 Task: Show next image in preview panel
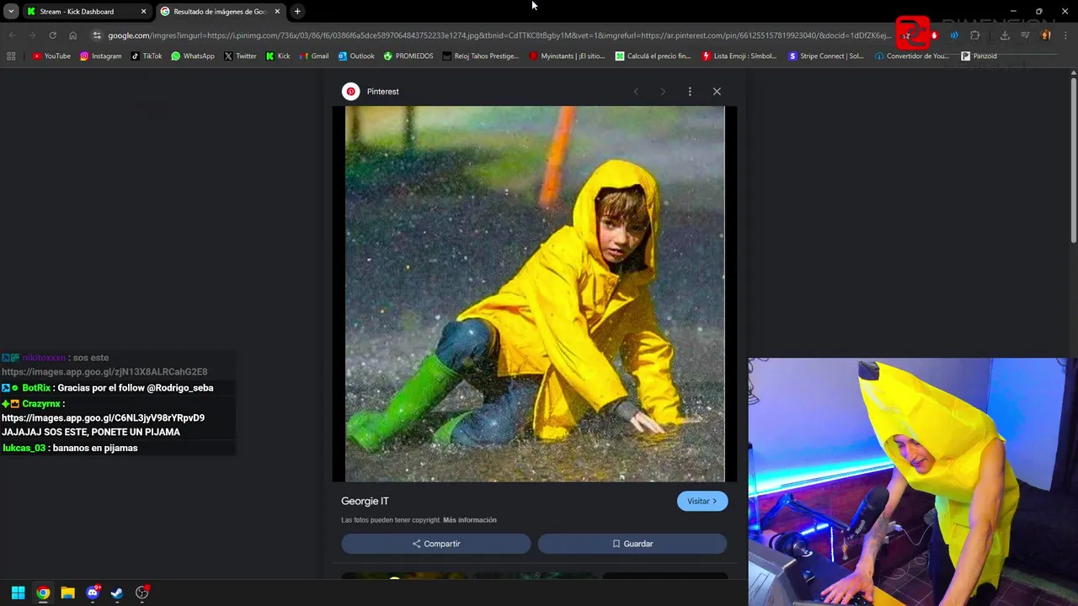pos(663,92)
